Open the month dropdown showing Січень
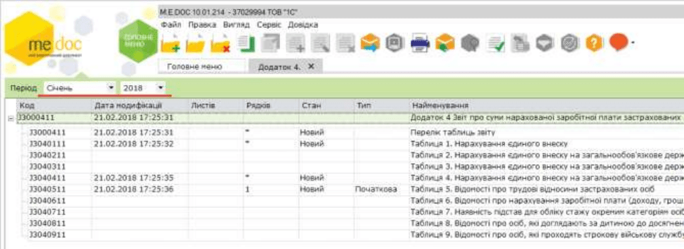The width and height of the screenshot is (684, 249). click(x=112, y=88)
